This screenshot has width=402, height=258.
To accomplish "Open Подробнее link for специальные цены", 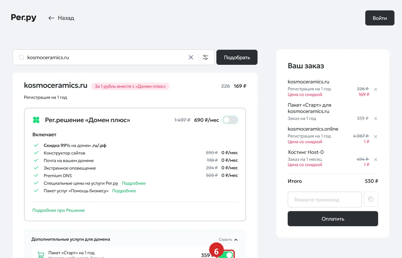I will point(134,183).
